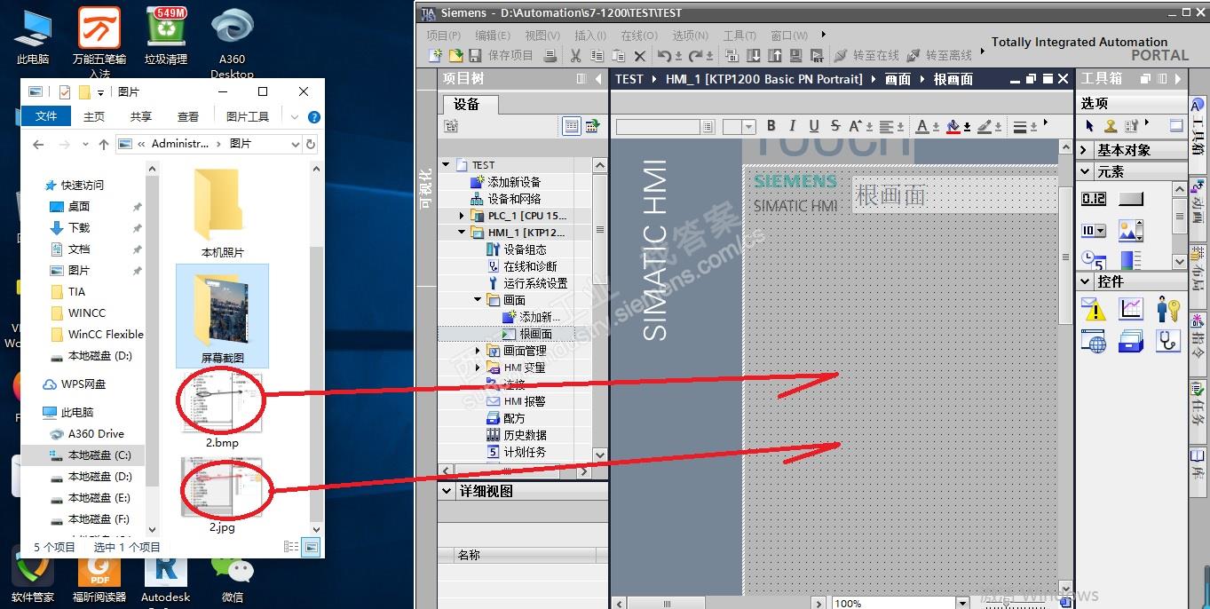Screen dimensions: 1210x609
Task: Open 历史数据 tree item
Action: point(524,435)
